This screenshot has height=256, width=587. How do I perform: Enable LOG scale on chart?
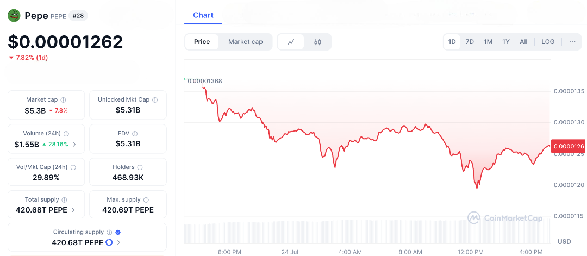tap(548, 42)
